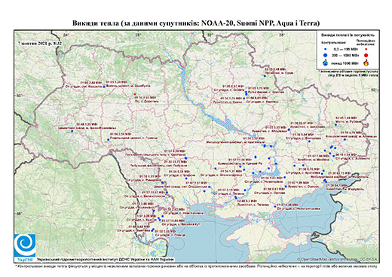Click the blue marker near Суми label
Screen dimensions: 392x277
265,76
